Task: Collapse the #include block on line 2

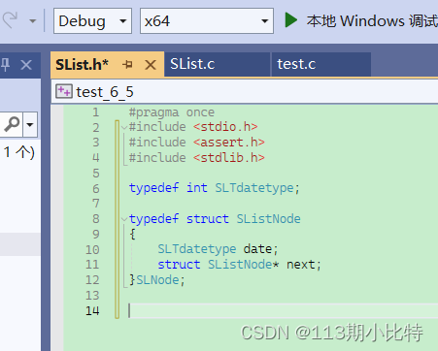Action: pos(124,127)
